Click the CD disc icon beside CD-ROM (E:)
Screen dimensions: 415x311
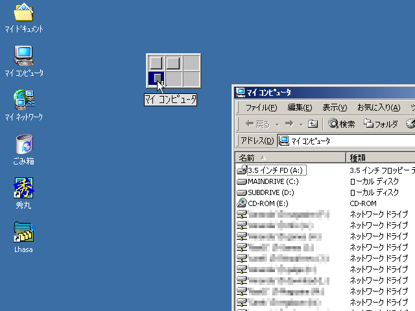(x=242, y=203)
